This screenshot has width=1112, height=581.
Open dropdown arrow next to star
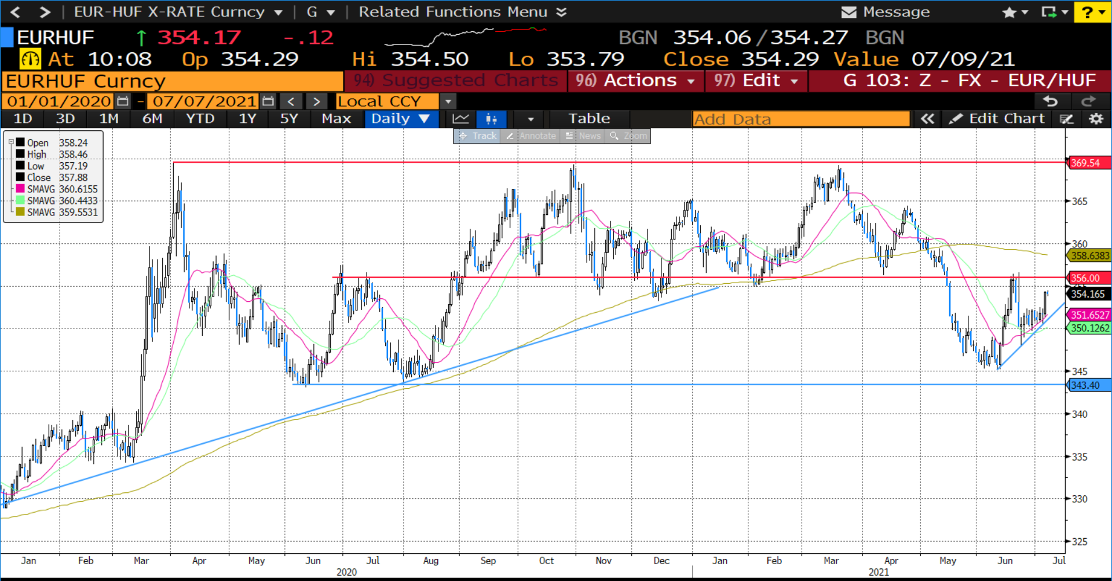(1025, 12)
